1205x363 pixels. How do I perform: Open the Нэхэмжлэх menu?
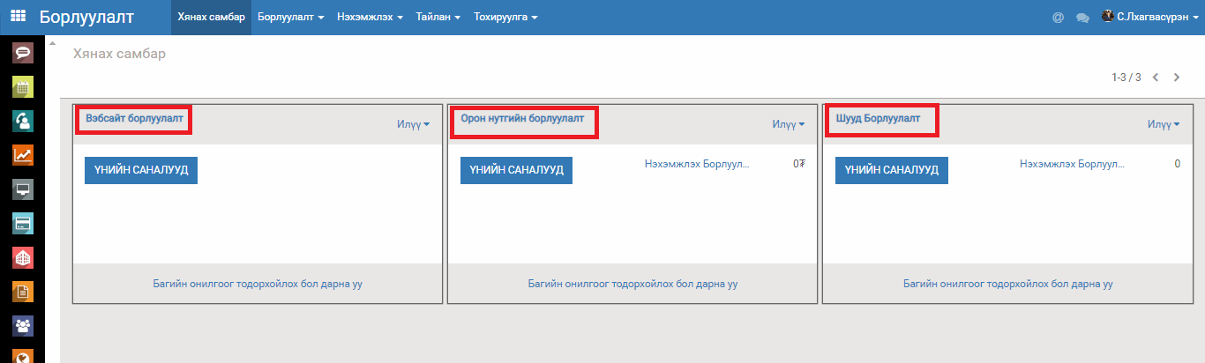point(370,18)
